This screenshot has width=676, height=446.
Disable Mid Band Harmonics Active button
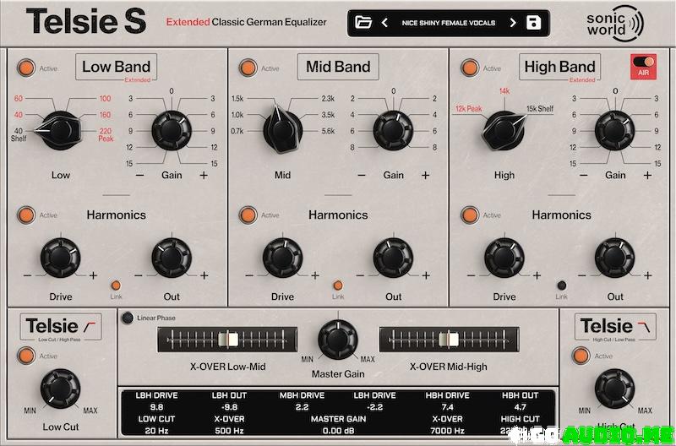(248, 215)
